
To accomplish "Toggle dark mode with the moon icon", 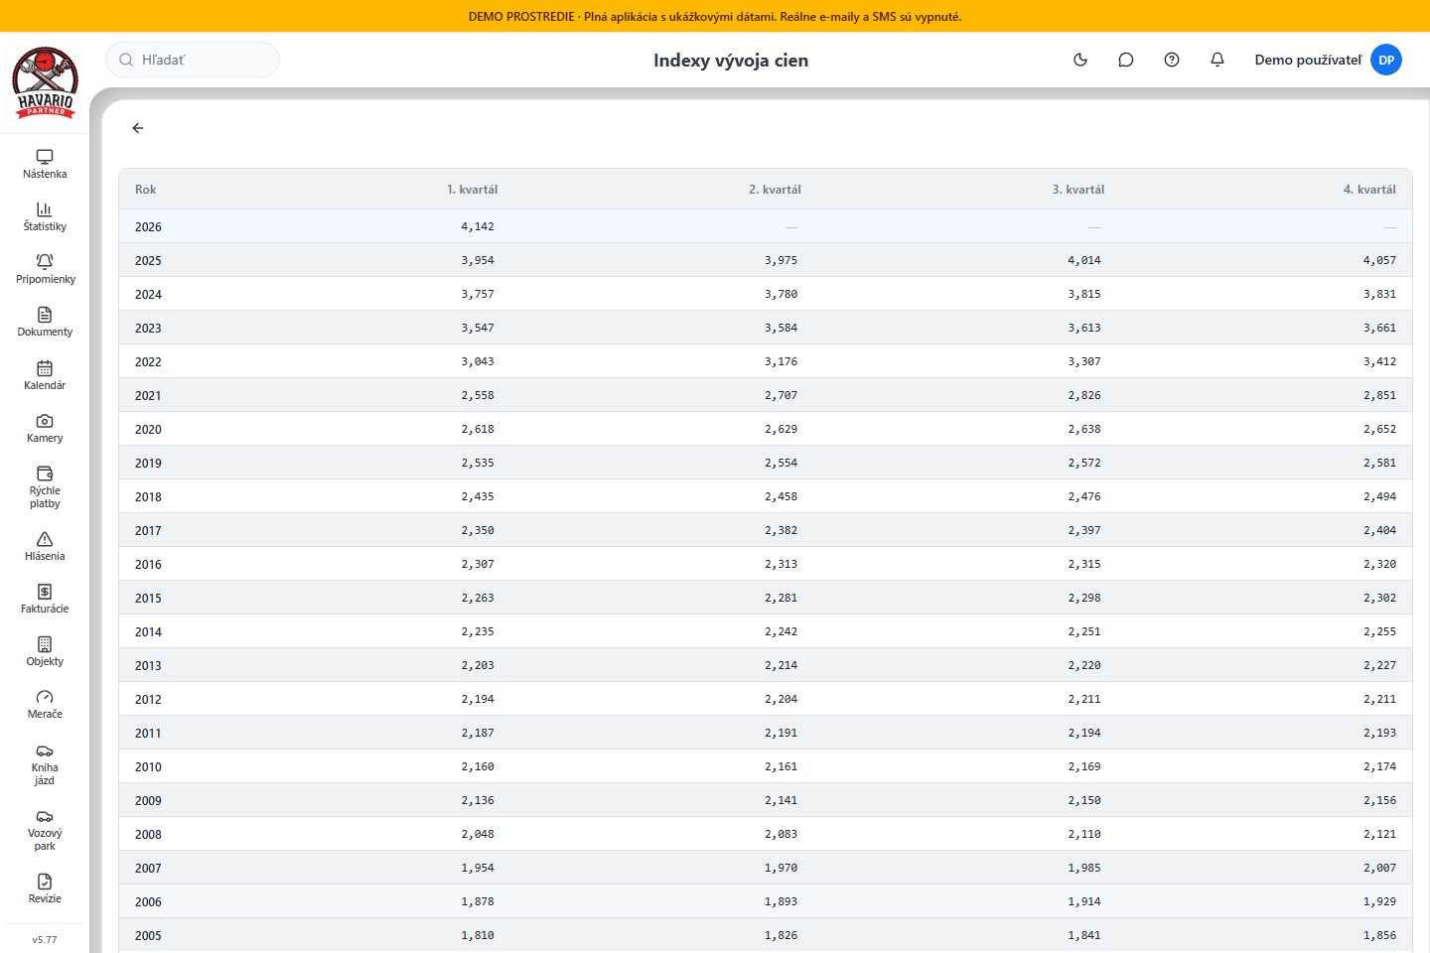I will pos(1080,60).
